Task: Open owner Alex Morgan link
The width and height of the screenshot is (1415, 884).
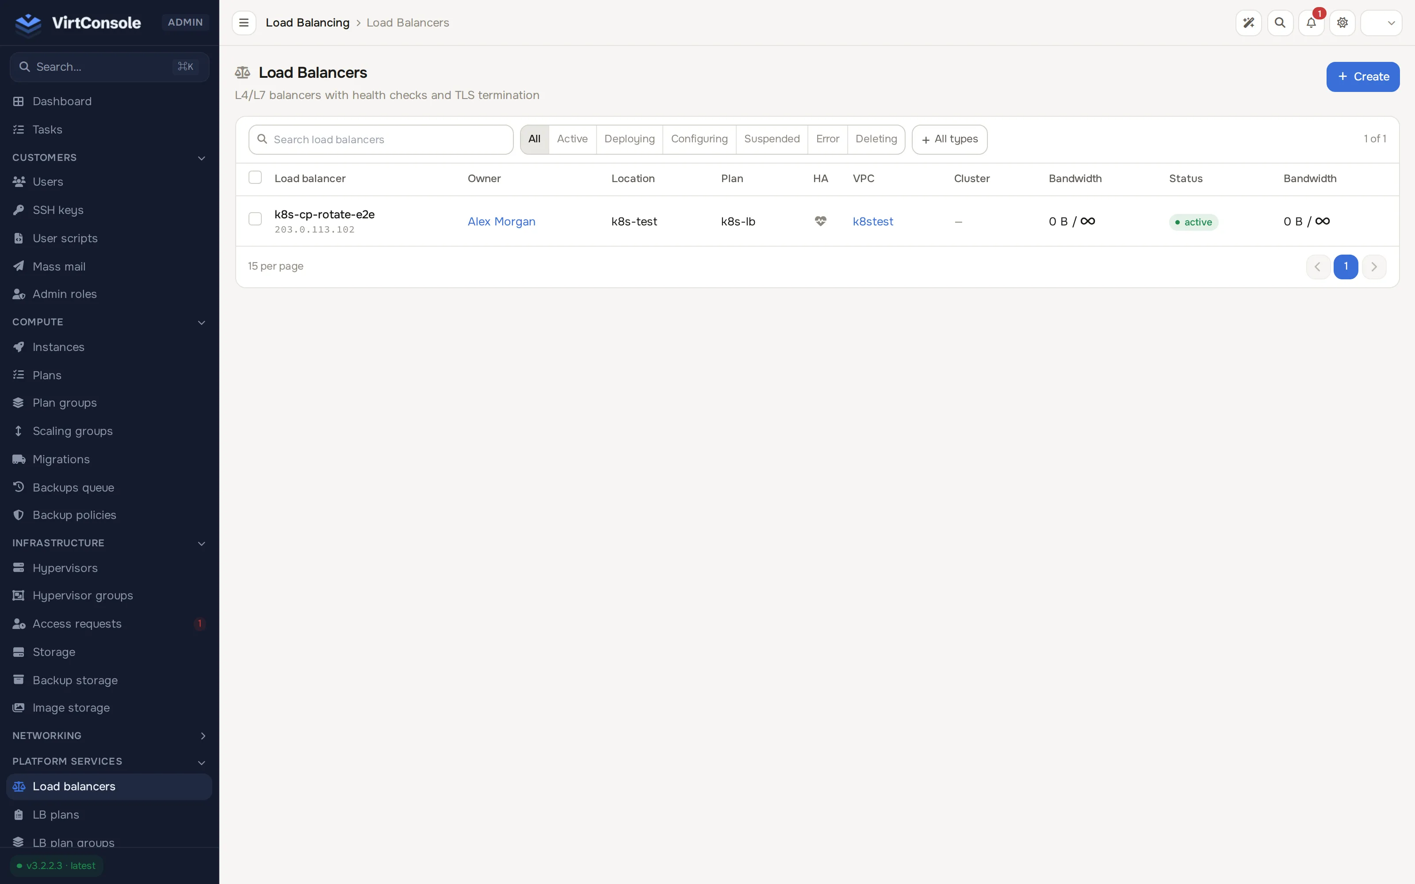Action: (501, 221)
